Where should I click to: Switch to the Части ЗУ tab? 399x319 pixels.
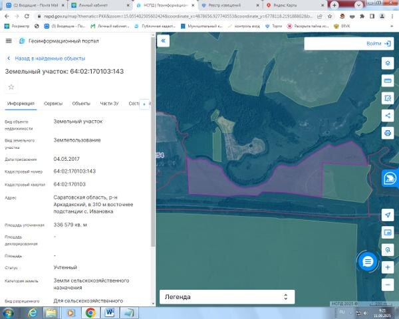(109, 104)
